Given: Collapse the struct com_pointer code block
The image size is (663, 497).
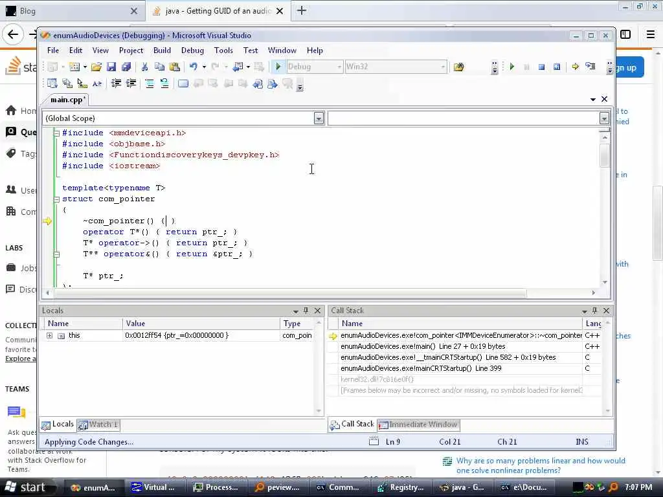Looking at the screenshot, I should coord(57,199).
